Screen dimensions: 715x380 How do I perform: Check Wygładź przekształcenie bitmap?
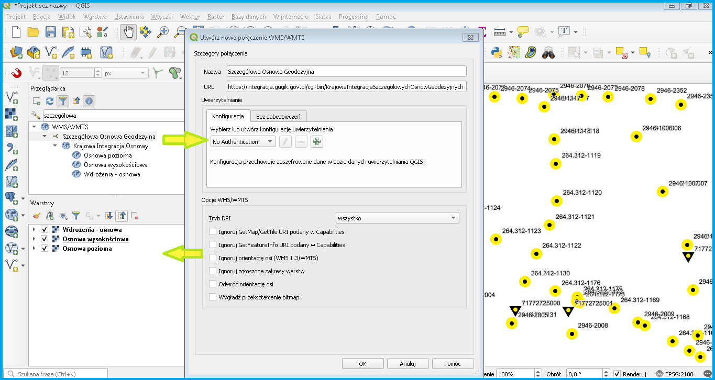click(213, 297)
